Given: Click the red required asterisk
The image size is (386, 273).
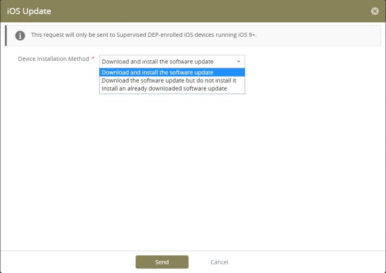Looking at the screenshot, I should [93, 59].
